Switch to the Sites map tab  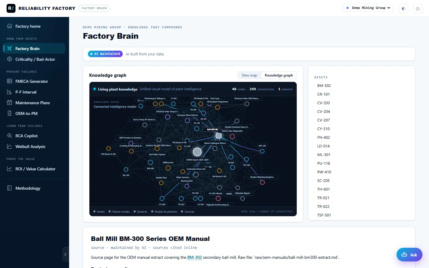coord(249,75)
